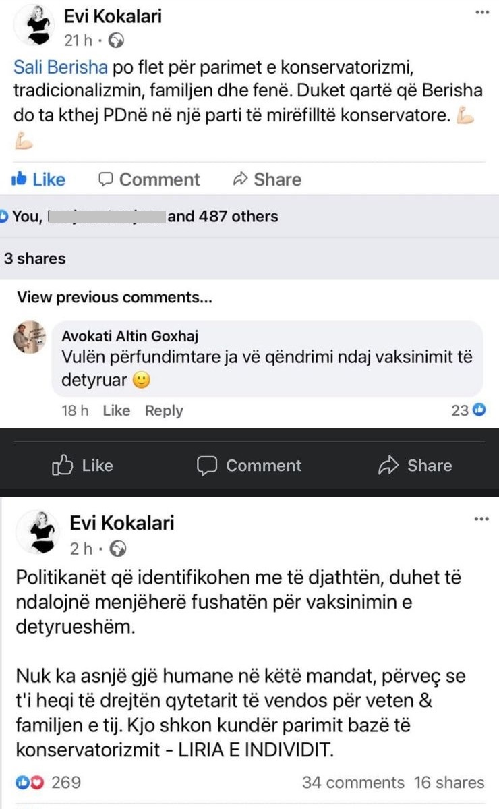Viewport: 499px width, 809px height.
Task: Click the like reaction icon beside 23
Action: click(479, 410)
